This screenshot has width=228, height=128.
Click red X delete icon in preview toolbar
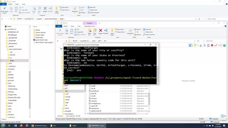[212, 46]
